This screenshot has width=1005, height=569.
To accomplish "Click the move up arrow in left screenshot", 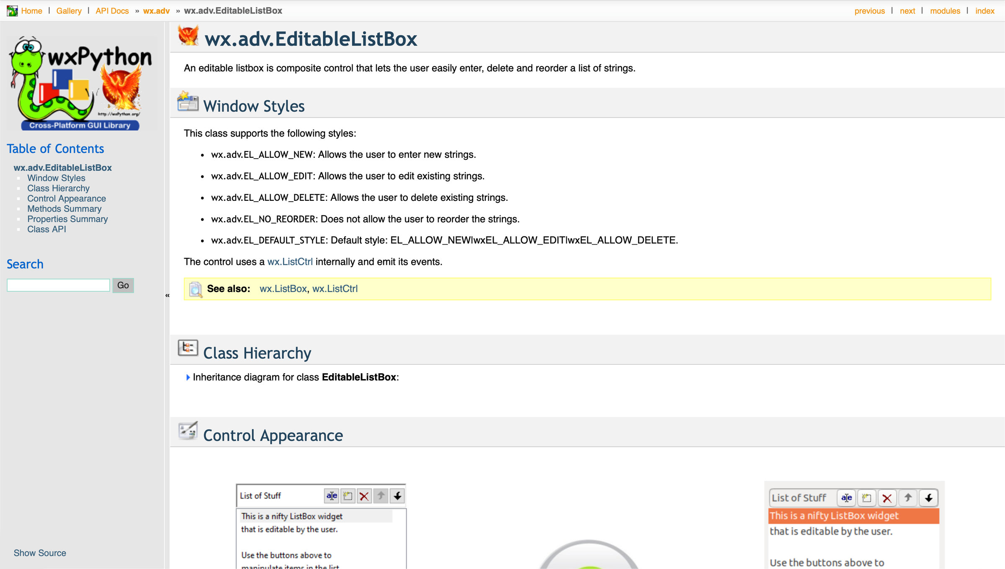I will coord(381,496).
